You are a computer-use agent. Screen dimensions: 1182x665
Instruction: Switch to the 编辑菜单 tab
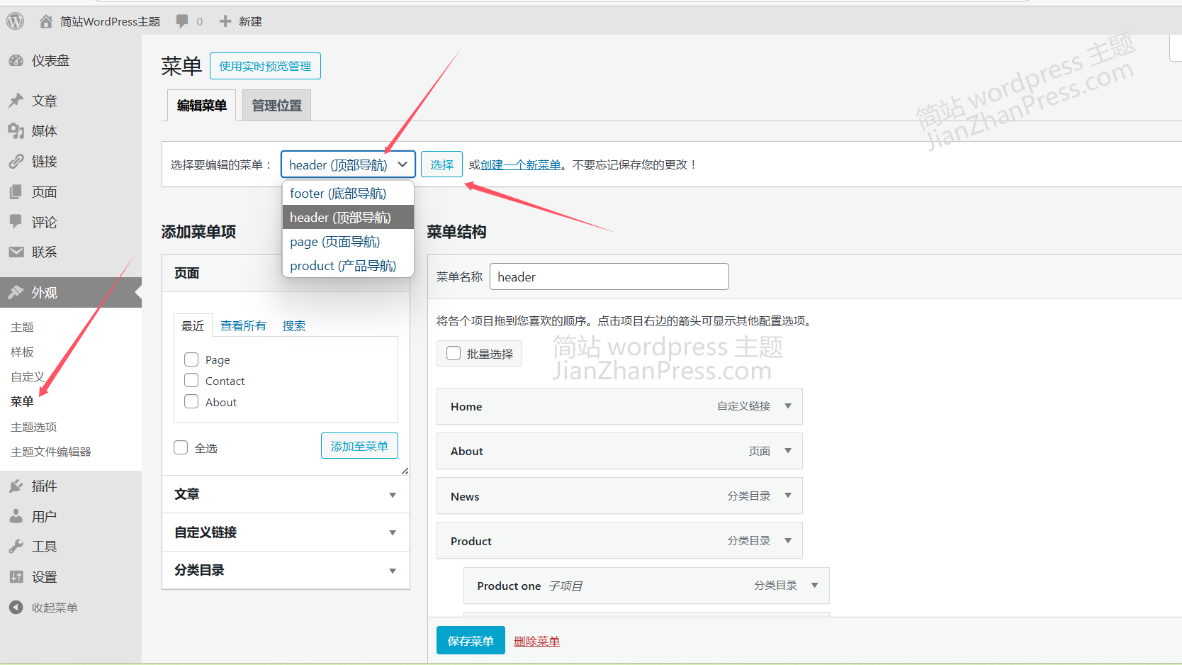click(202, 106)
